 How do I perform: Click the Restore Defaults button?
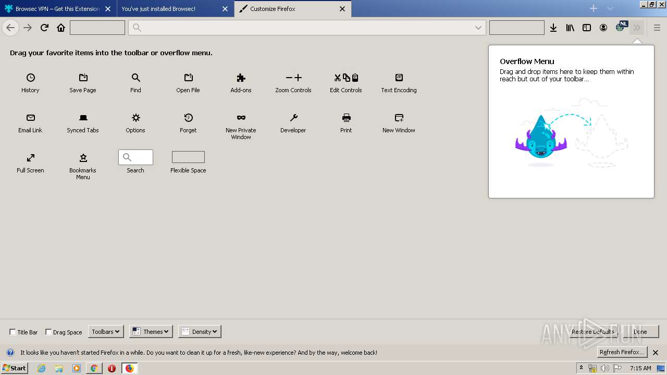tap(592, 331)
